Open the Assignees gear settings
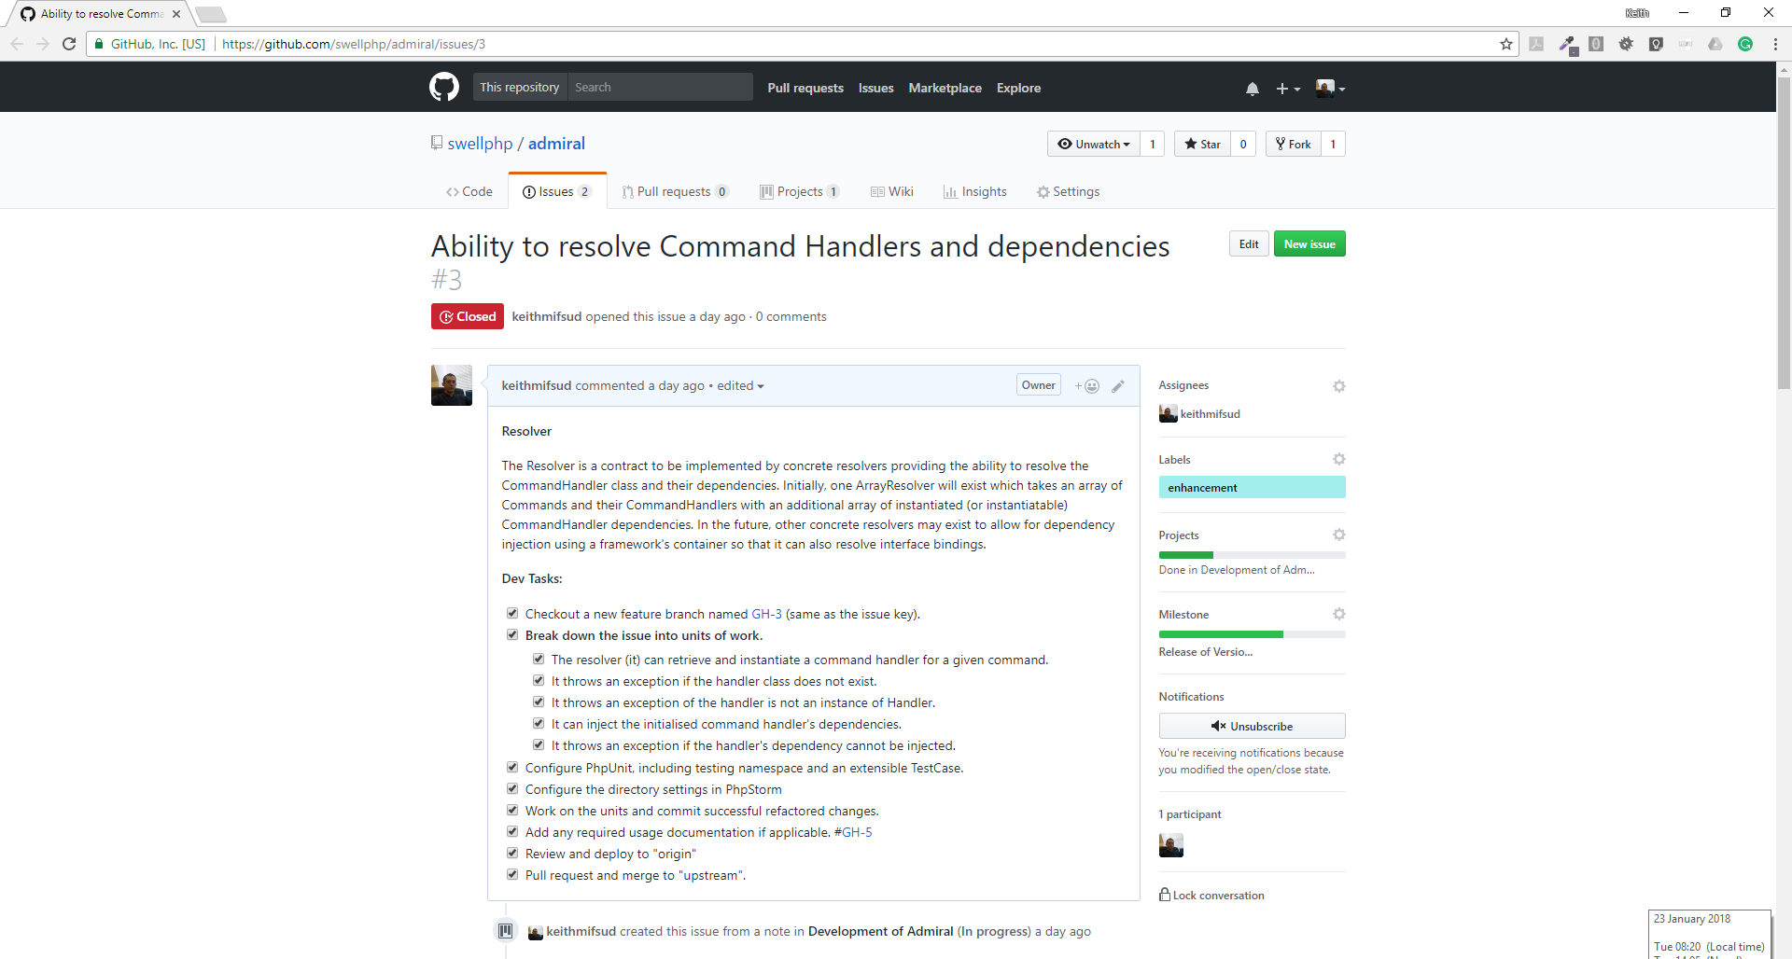Viewport: 1792px width, 959px height. 1339,386
